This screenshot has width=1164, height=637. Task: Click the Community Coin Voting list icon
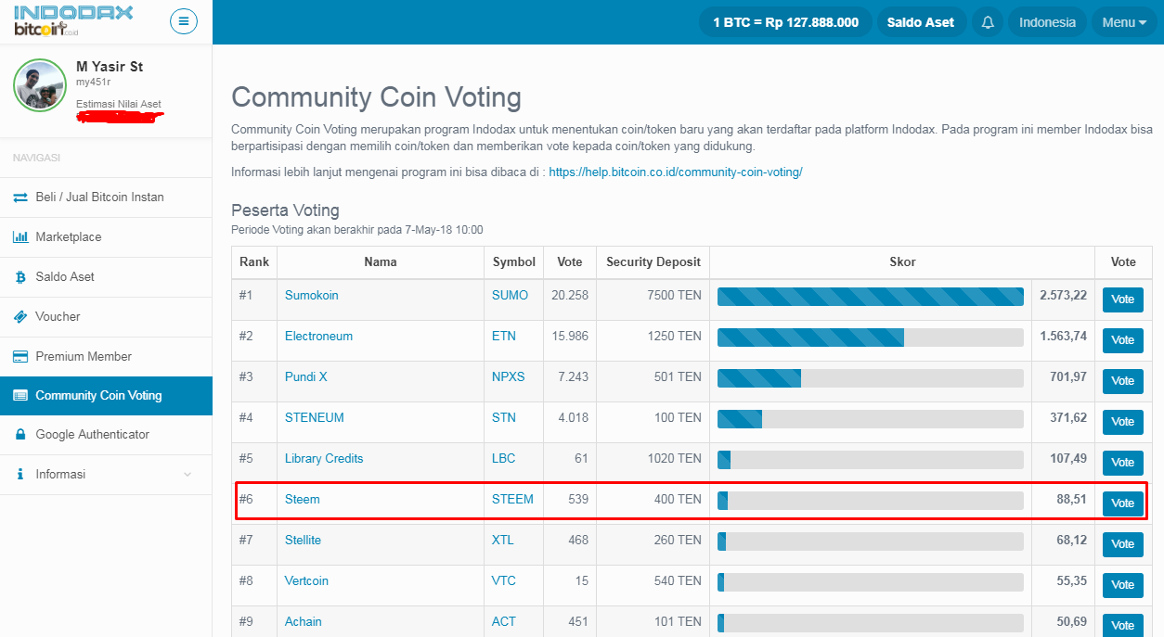coord(20,396)
